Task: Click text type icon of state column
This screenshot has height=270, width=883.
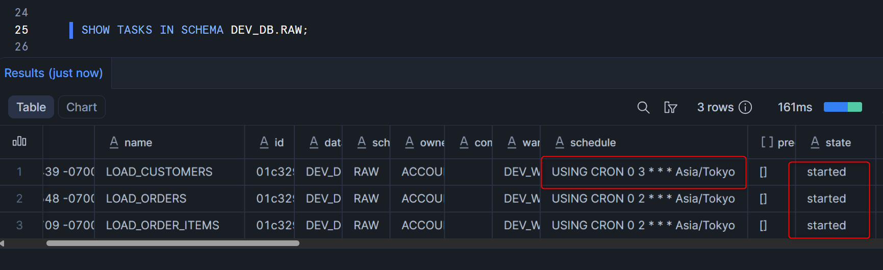Action: pyautogui.click(x=815, y=142)
